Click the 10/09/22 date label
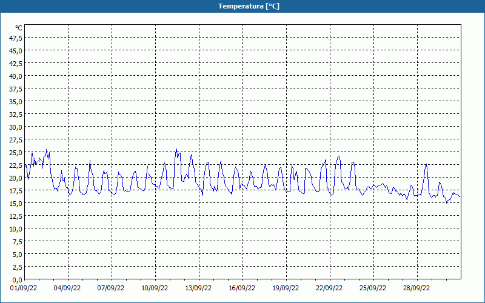The image size is (485, 303). coord(155,288)
